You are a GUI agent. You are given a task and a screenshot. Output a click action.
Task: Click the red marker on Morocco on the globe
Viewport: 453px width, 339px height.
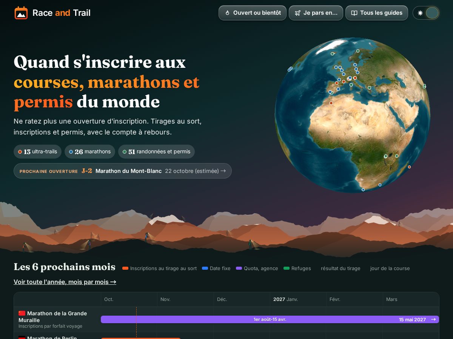click(331, 103)
